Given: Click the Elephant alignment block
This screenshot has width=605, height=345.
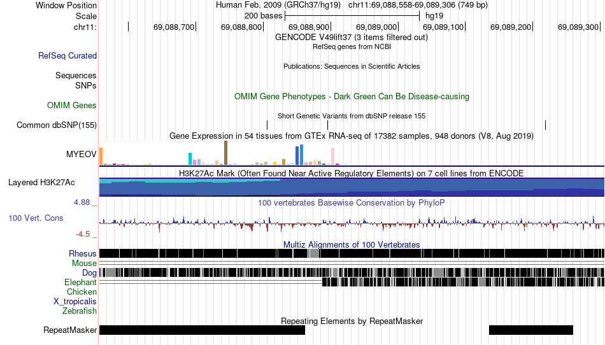Looking at the screenshot, I should click(x=463, y=282).
